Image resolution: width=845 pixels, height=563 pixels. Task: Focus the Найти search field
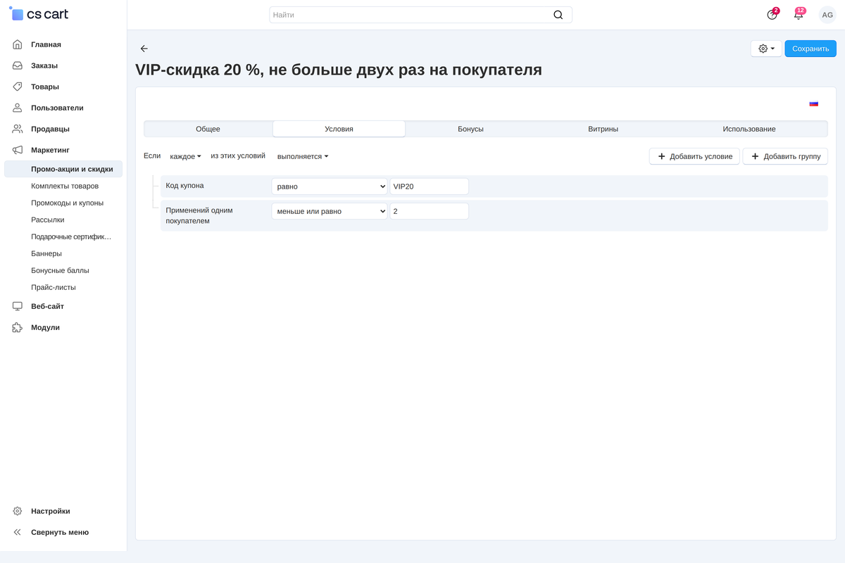click(x=420, y=15)
